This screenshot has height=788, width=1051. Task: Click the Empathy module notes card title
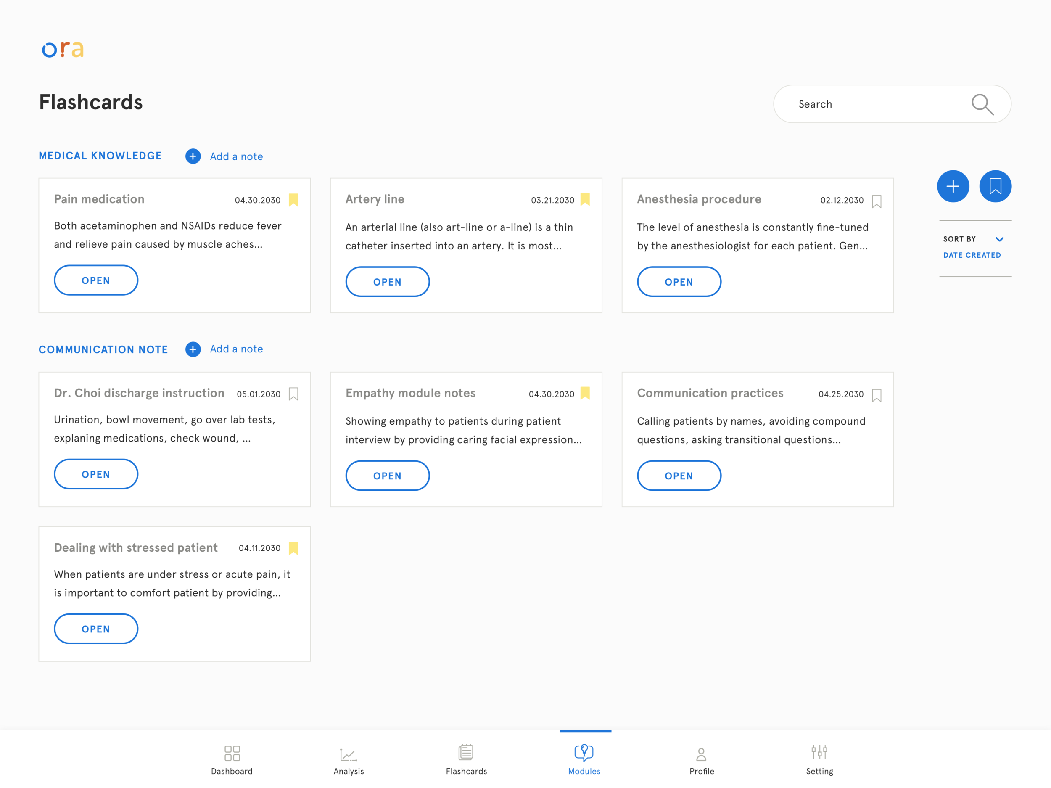click(410, 393)
